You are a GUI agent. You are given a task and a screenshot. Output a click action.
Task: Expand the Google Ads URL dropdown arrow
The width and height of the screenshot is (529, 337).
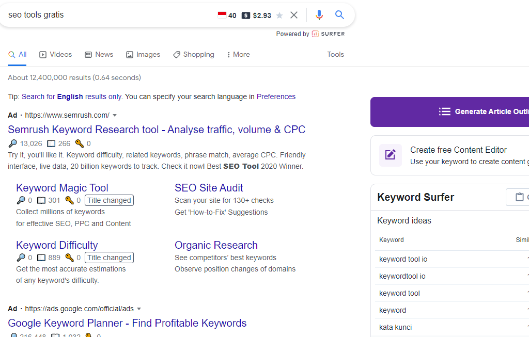(x=139, y=309)
